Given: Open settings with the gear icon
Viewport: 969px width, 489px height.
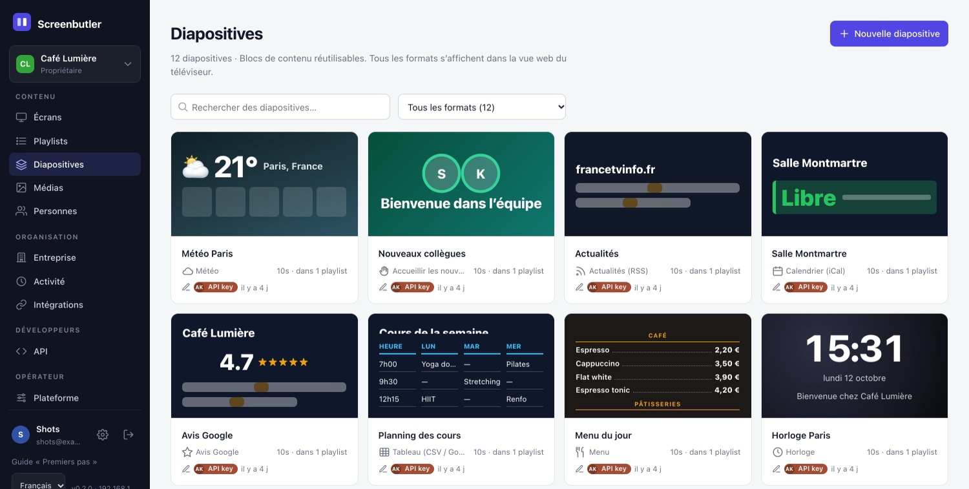Looking at the screenshot, I should [103, 435].
